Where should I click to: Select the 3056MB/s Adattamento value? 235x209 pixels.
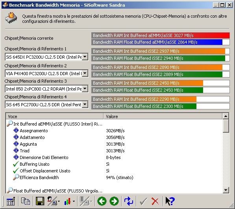(115, 137)
